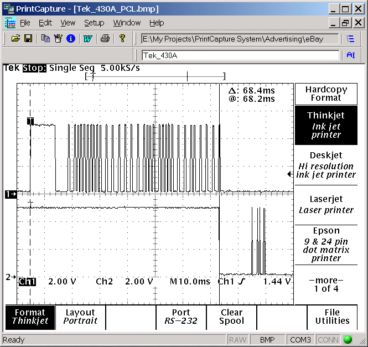Click the BMP status bar indicator
The width and height of the screenshot is (368, 347).
[267, 340]
